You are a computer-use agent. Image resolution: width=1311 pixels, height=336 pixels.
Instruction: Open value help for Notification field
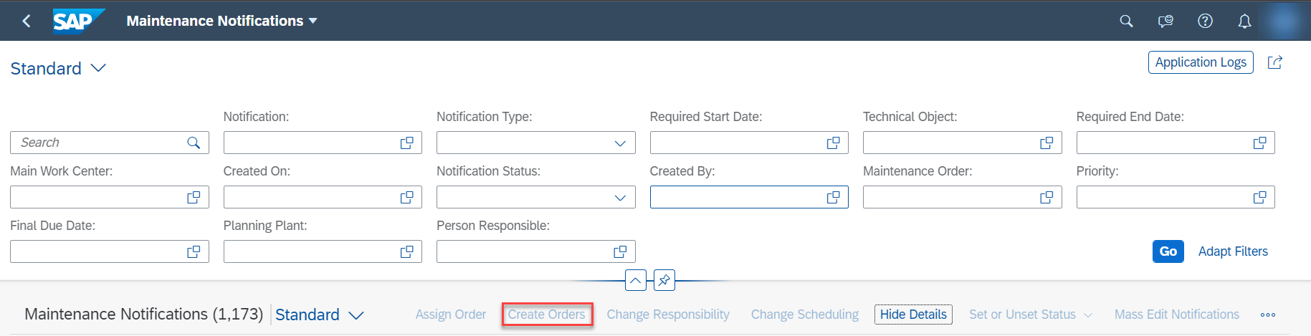coord(406,143)
